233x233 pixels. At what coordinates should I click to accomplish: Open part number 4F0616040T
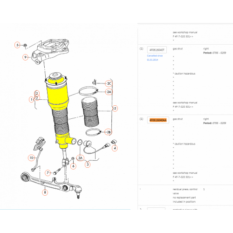pyautogui.click(x=157, y=50)
